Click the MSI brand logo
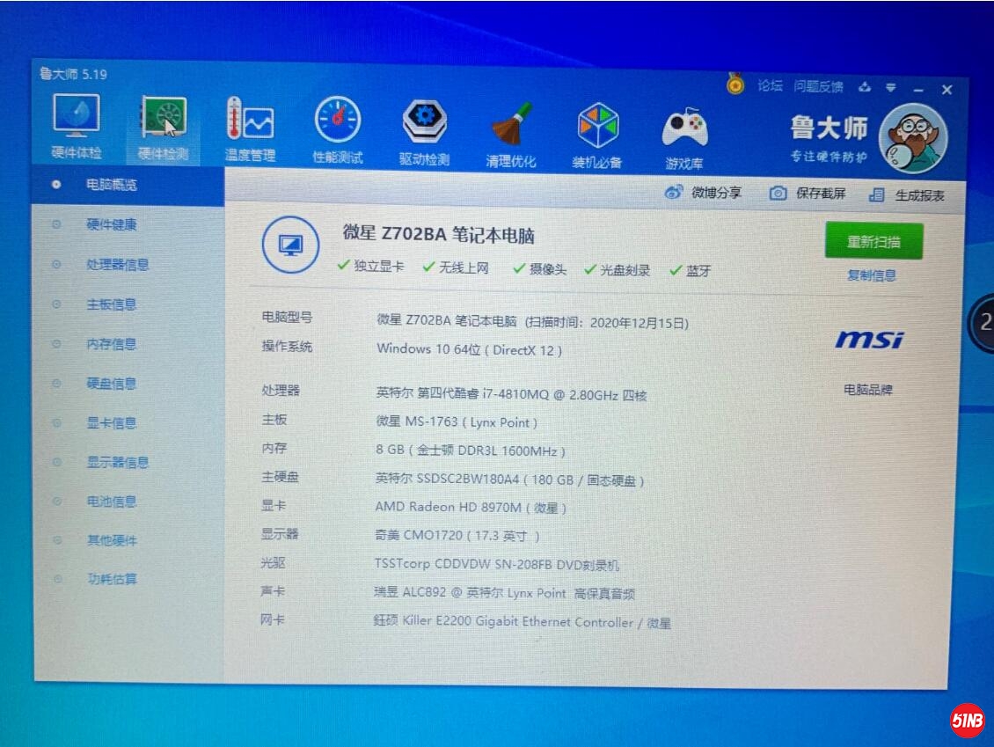Viewport: 994px width, 747px height. (x=869, y=340)
